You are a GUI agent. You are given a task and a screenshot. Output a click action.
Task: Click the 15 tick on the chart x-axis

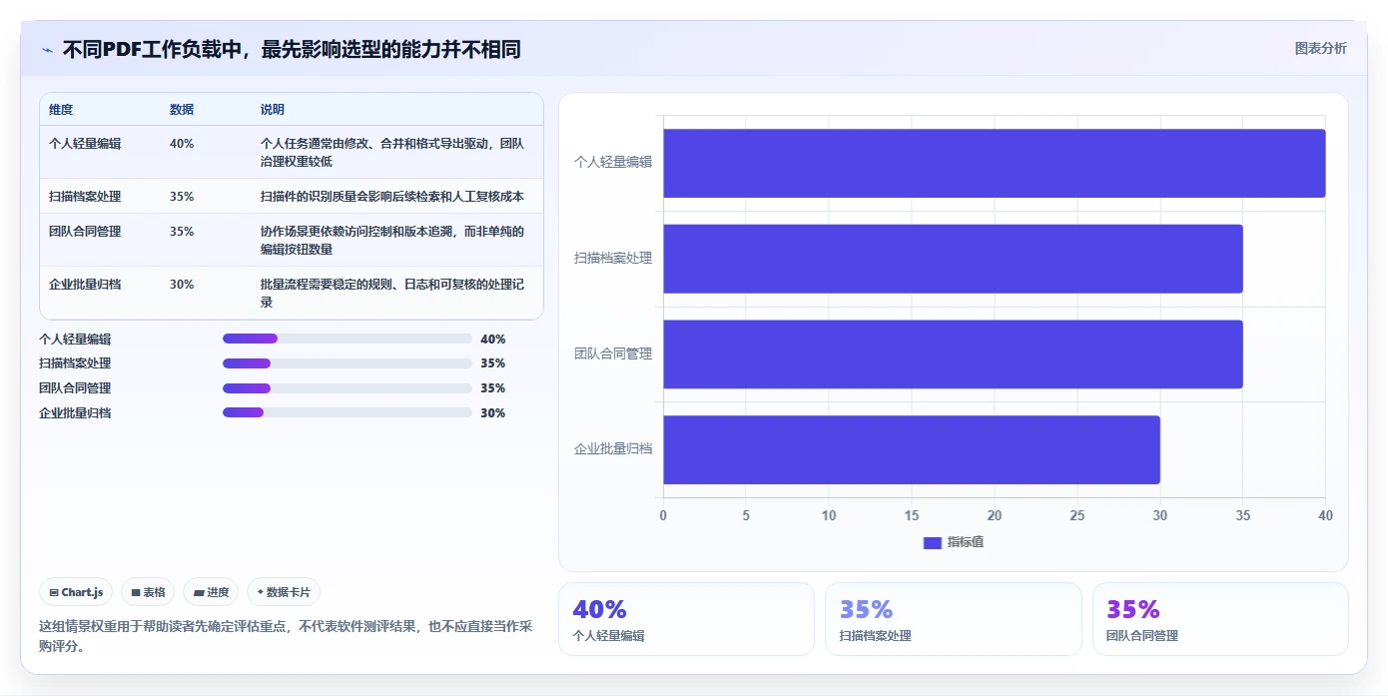[x=912, y=516]
